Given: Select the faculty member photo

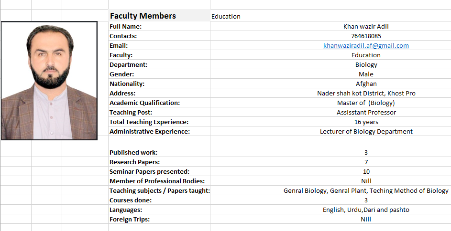Looking at the screenshot, I should click(x=49, y=81).
